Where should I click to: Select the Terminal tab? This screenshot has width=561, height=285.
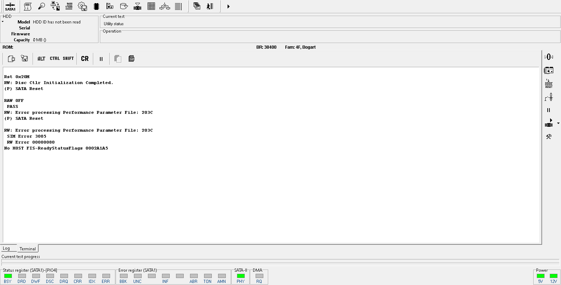(28, 249)
